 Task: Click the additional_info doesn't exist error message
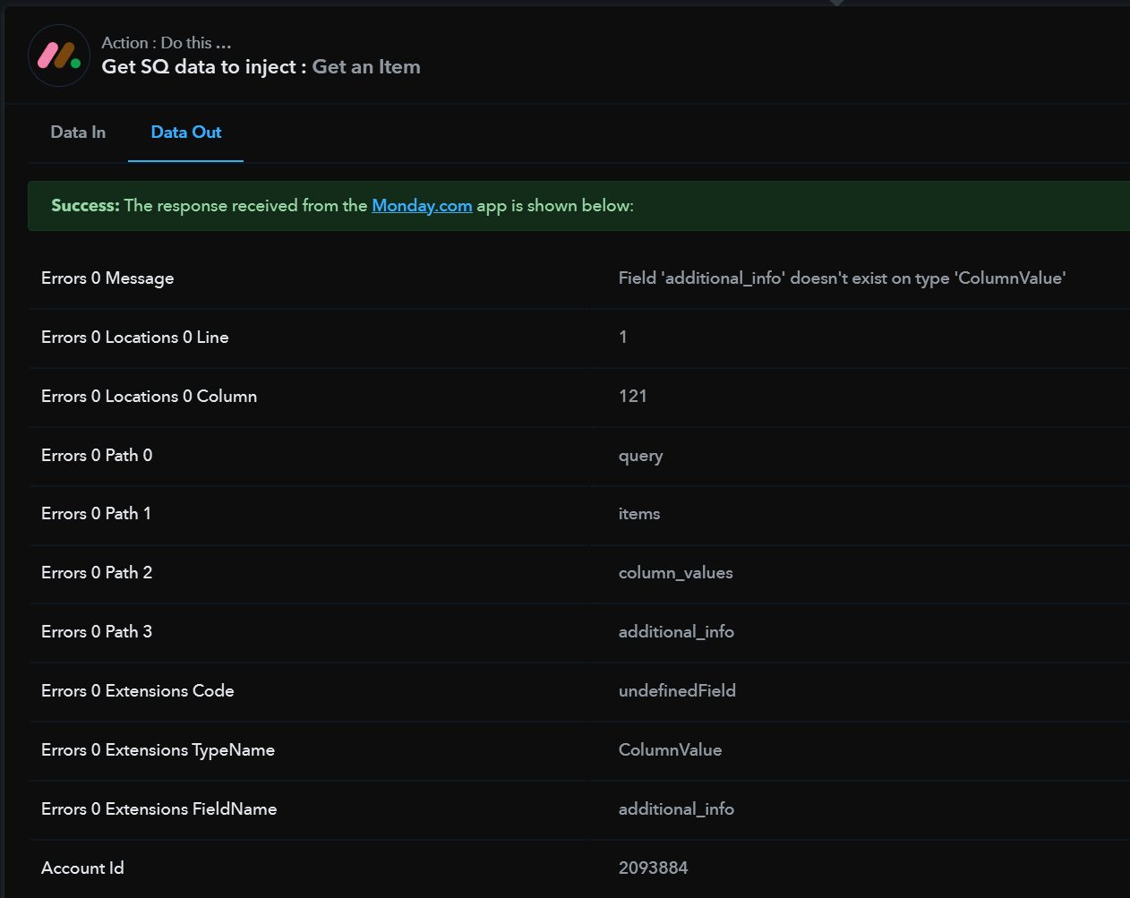(841, 278)
